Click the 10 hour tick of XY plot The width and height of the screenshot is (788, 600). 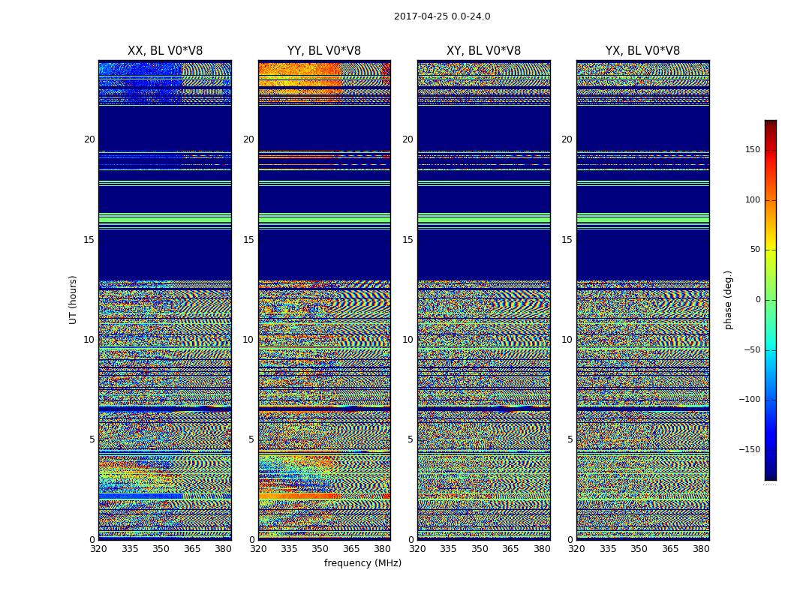[x=408, y=340]
